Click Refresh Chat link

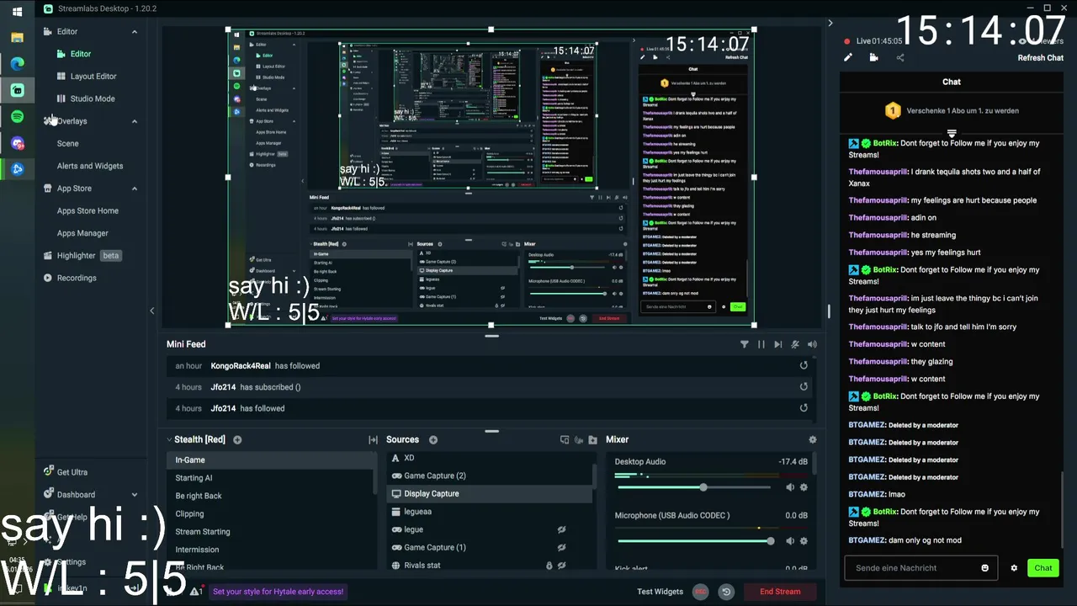click(x=1041, y=58)
